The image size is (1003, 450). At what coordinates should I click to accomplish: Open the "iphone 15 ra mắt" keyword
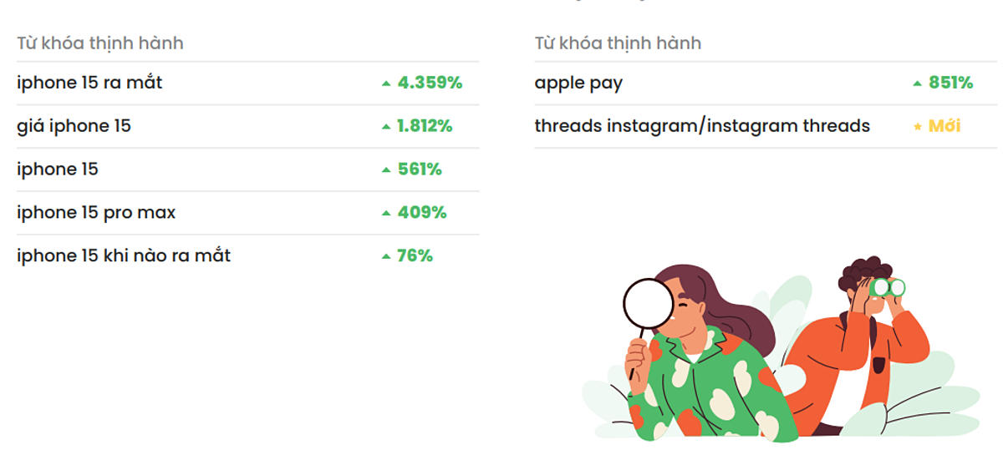pyautogui.click(x=89, y=83)
